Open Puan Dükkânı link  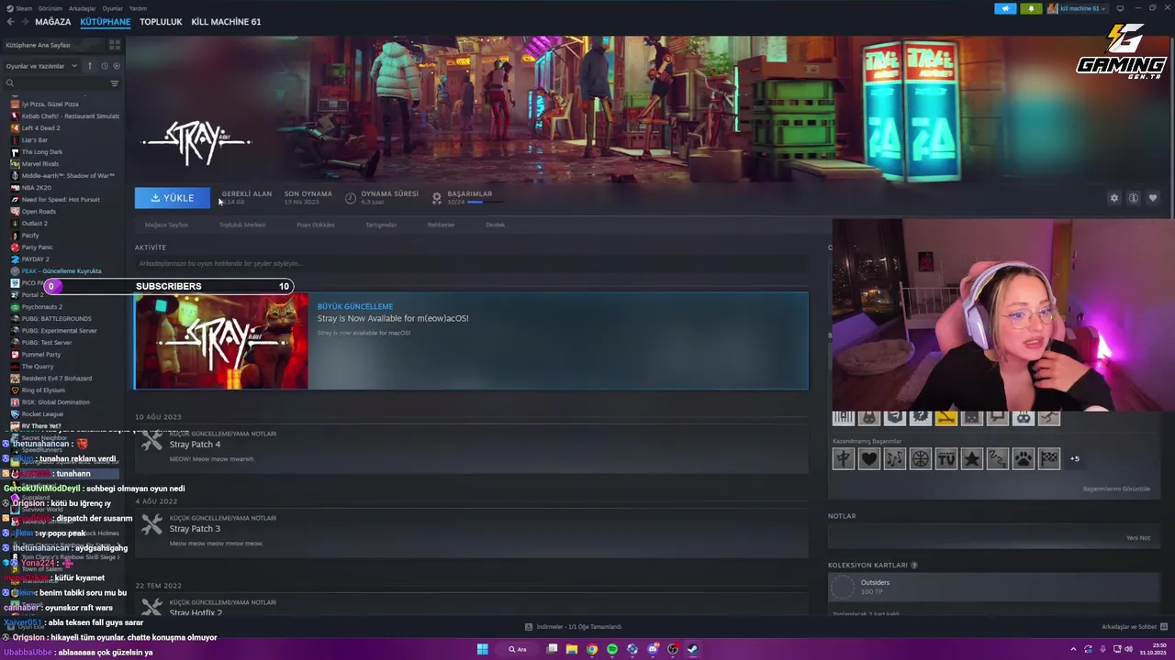click(316, 225)
